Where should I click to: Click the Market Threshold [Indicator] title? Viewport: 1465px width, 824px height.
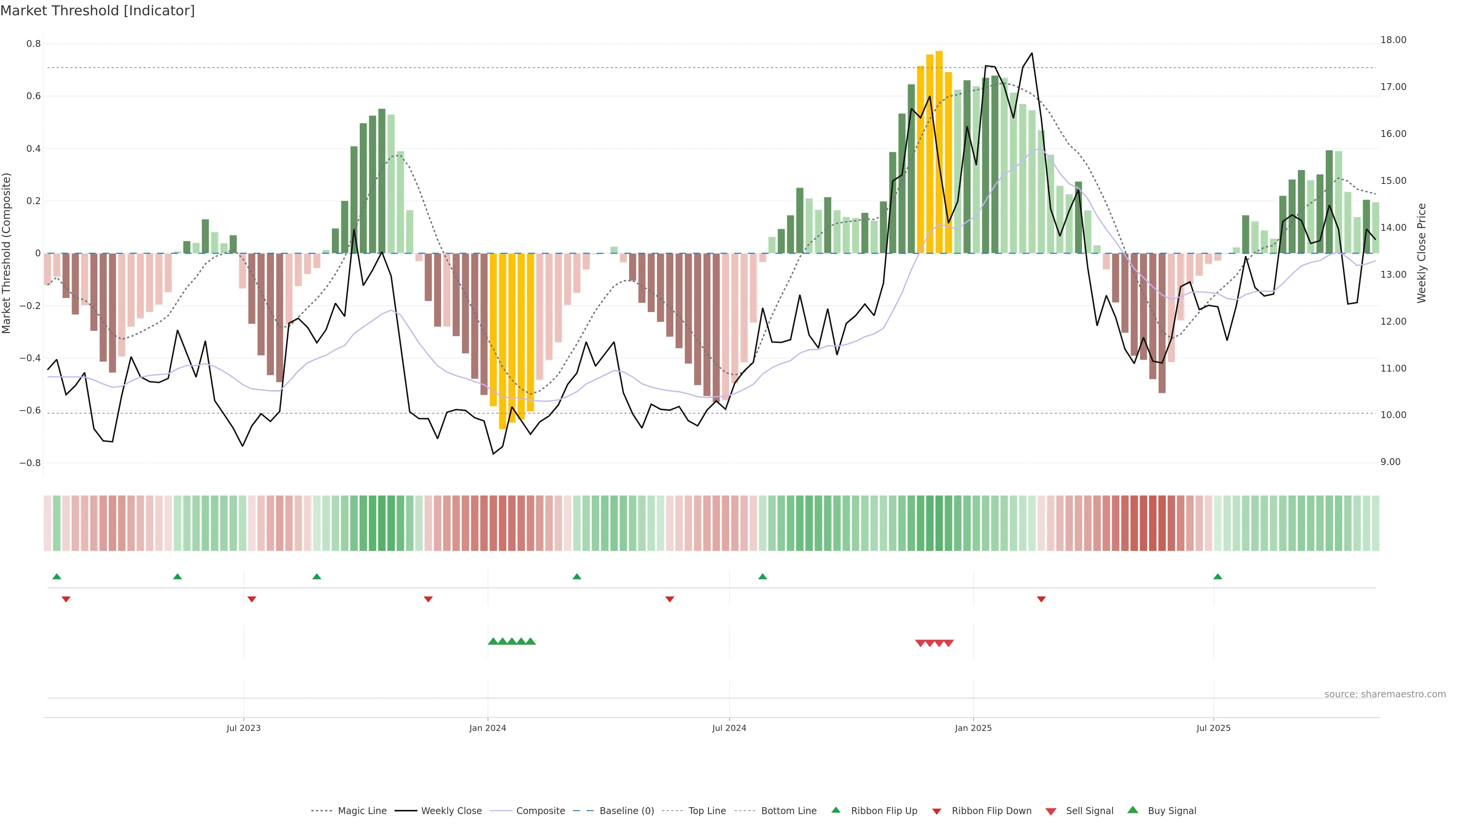click(x=97, y=11)
